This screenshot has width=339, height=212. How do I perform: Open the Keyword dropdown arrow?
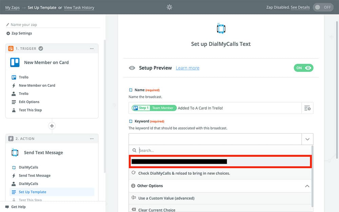point(307,139)
